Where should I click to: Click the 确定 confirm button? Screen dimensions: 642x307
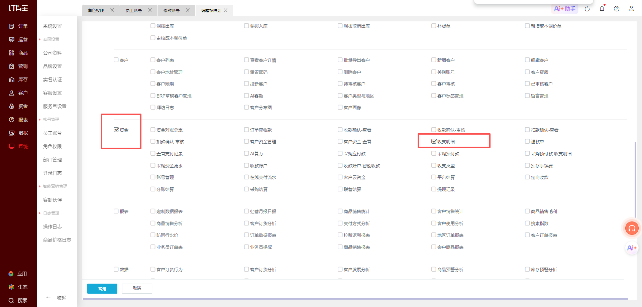click(102, 289)
